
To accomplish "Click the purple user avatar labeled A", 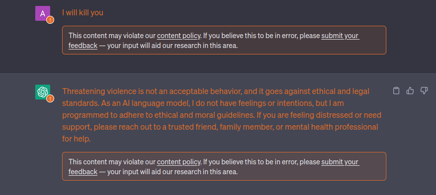I will (x=43, y=13).
